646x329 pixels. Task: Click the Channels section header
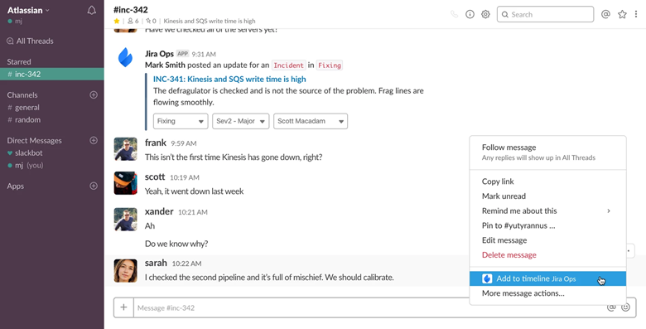click(22, 94)
